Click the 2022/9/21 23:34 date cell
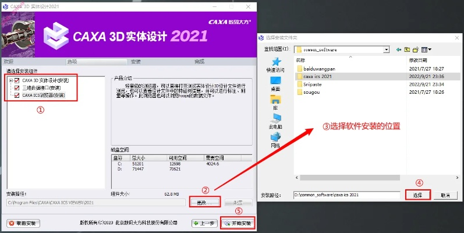464x233 pixels. click(426, 84)
